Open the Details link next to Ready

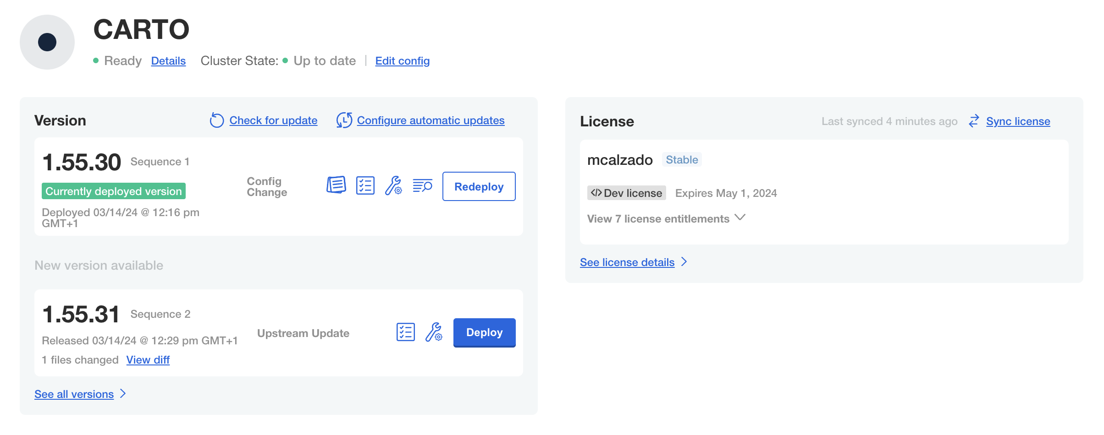(x=168, y=61)
